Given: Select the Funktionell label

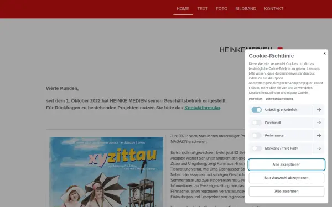Looking at the screenshot, I should [x=273, y=123].
